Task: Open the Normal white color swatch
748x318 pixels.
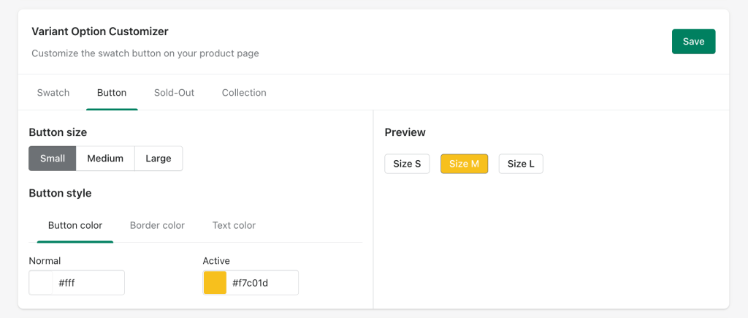Action: (x=41, y=283)
